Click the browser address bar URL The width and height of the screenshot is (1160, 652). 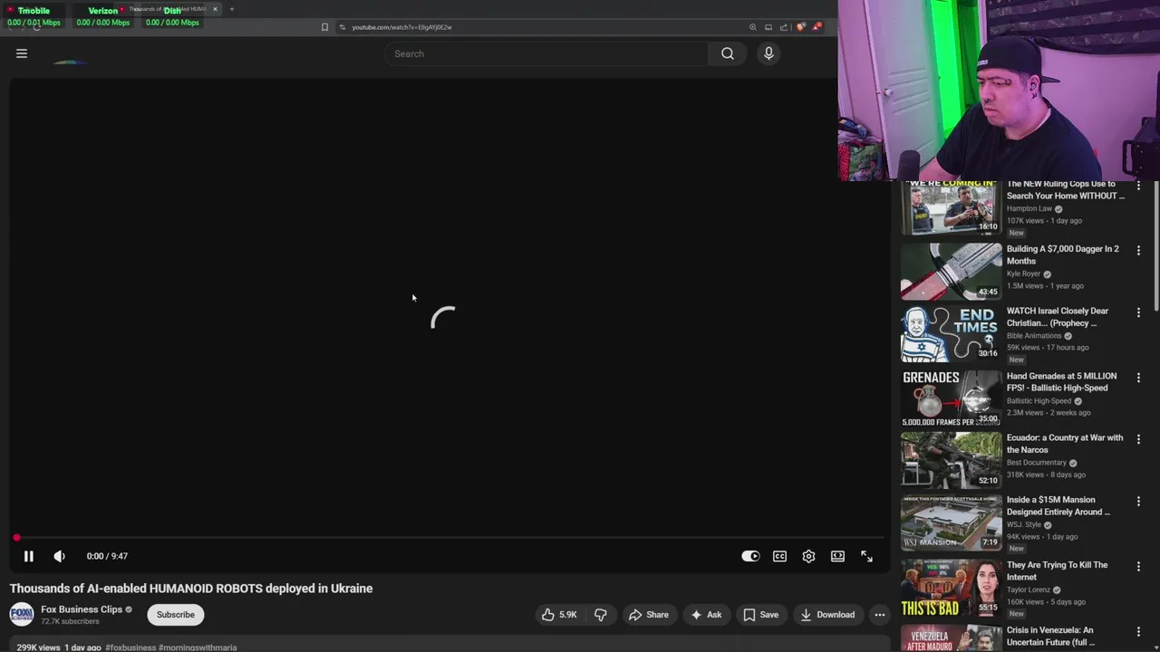pos(401,27)
